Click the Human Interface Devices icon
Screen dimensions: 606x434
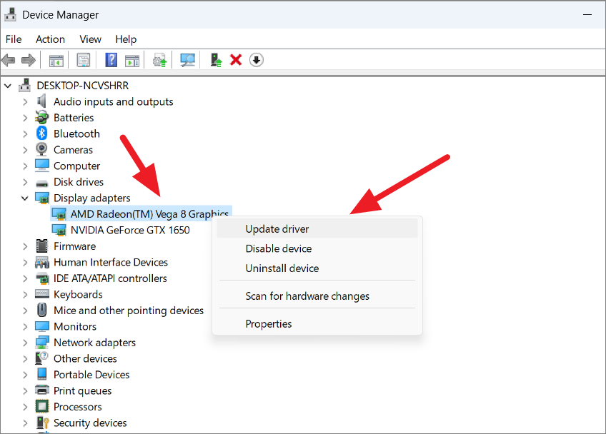(x=41, y=262)
